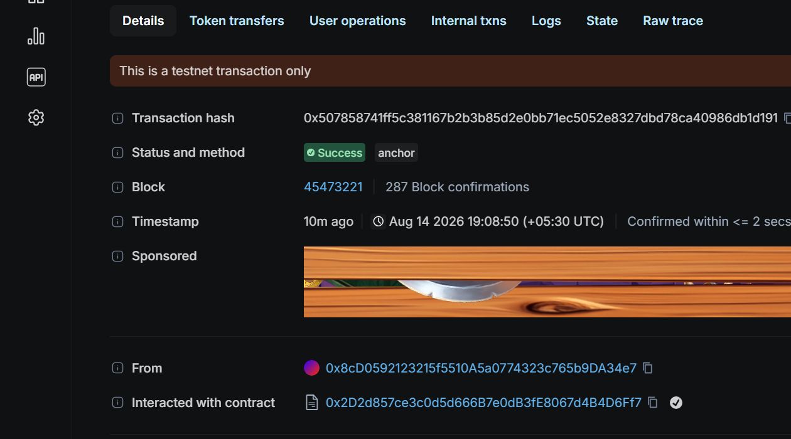Image resolution: width=791 pixels, height=439 pixels.
Task: Open the charts and stats sidebar icon
Action: 36,36
